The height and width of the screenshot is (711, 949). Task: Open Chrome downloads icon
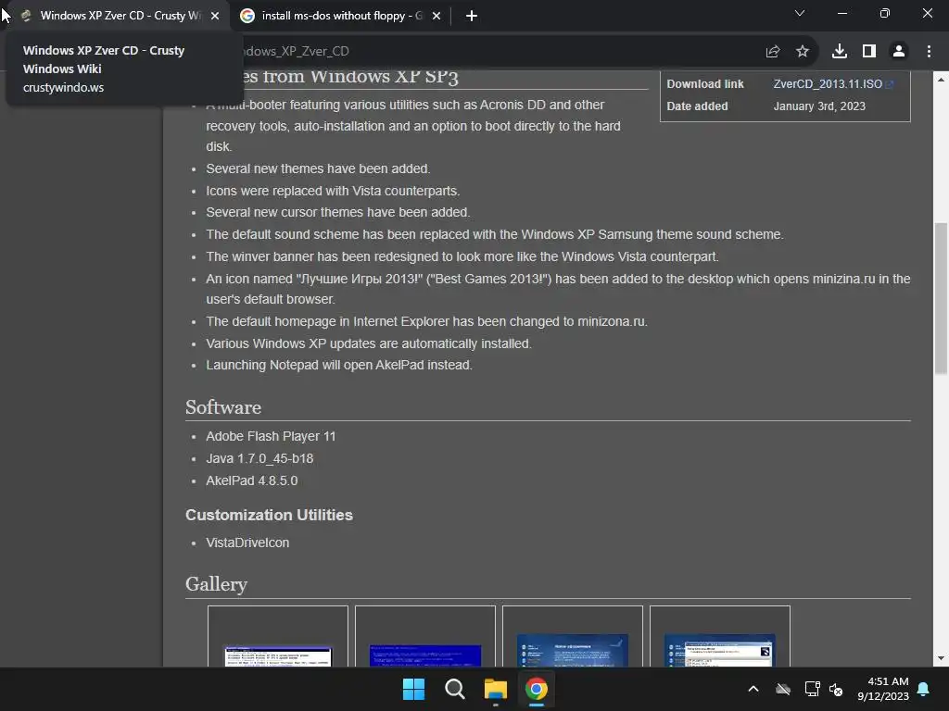coord(840,52)
